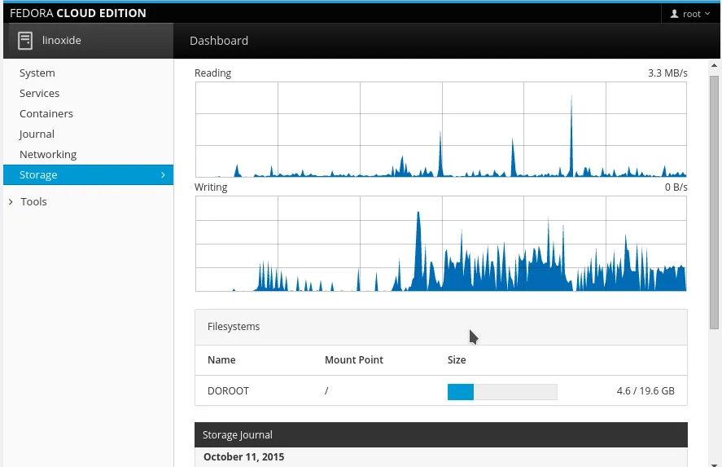Image resolution: width=722 pixels, height=467 pixels.
Task: Click the Fedora Cloud Edition brand title
Action: click(x=78, y=13)
